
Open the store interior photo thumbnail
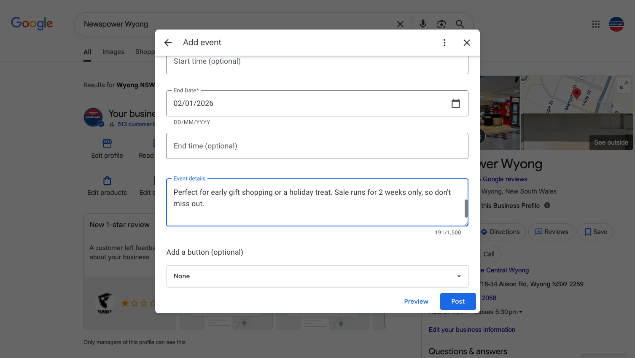click(500, 113)
